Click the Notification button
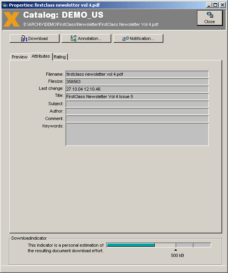The height and width of the screenshot is (273, 228). coord(138,38)
